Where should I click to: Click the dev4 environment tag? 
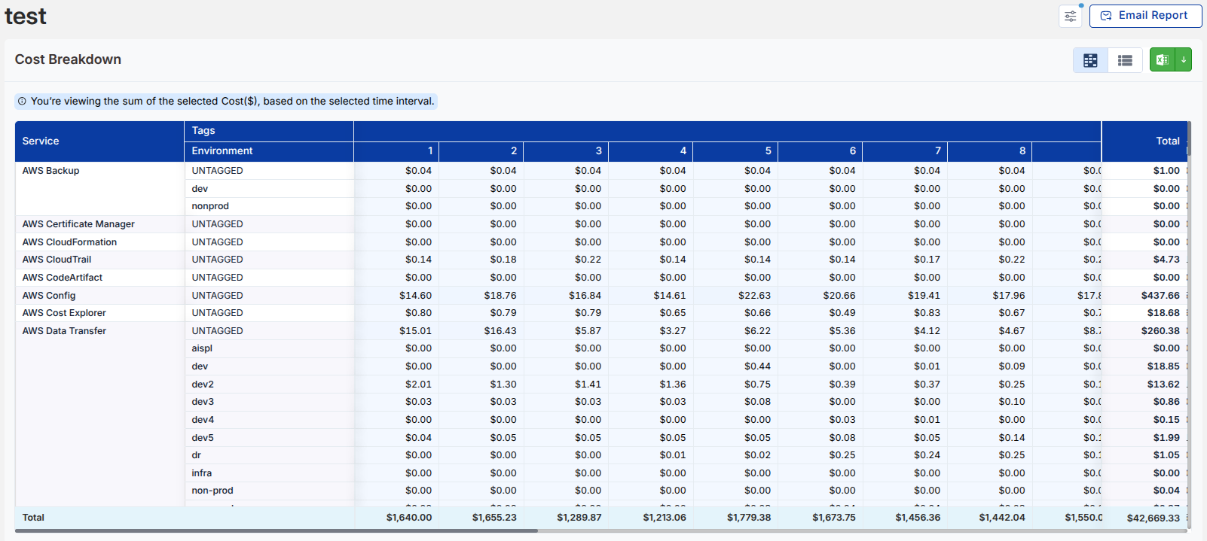pyautogui.click(x=203, y=420)
